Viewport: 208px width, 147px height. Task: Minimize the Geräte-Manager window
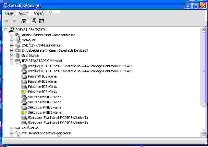pyautogui.click(x=188, y=5)
